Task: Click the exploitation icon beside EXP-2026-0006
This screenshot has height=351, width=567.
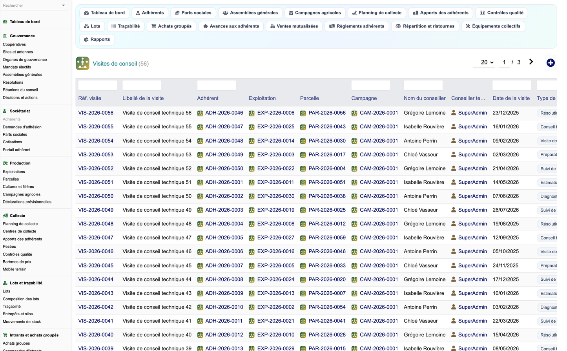Action: 252,113
